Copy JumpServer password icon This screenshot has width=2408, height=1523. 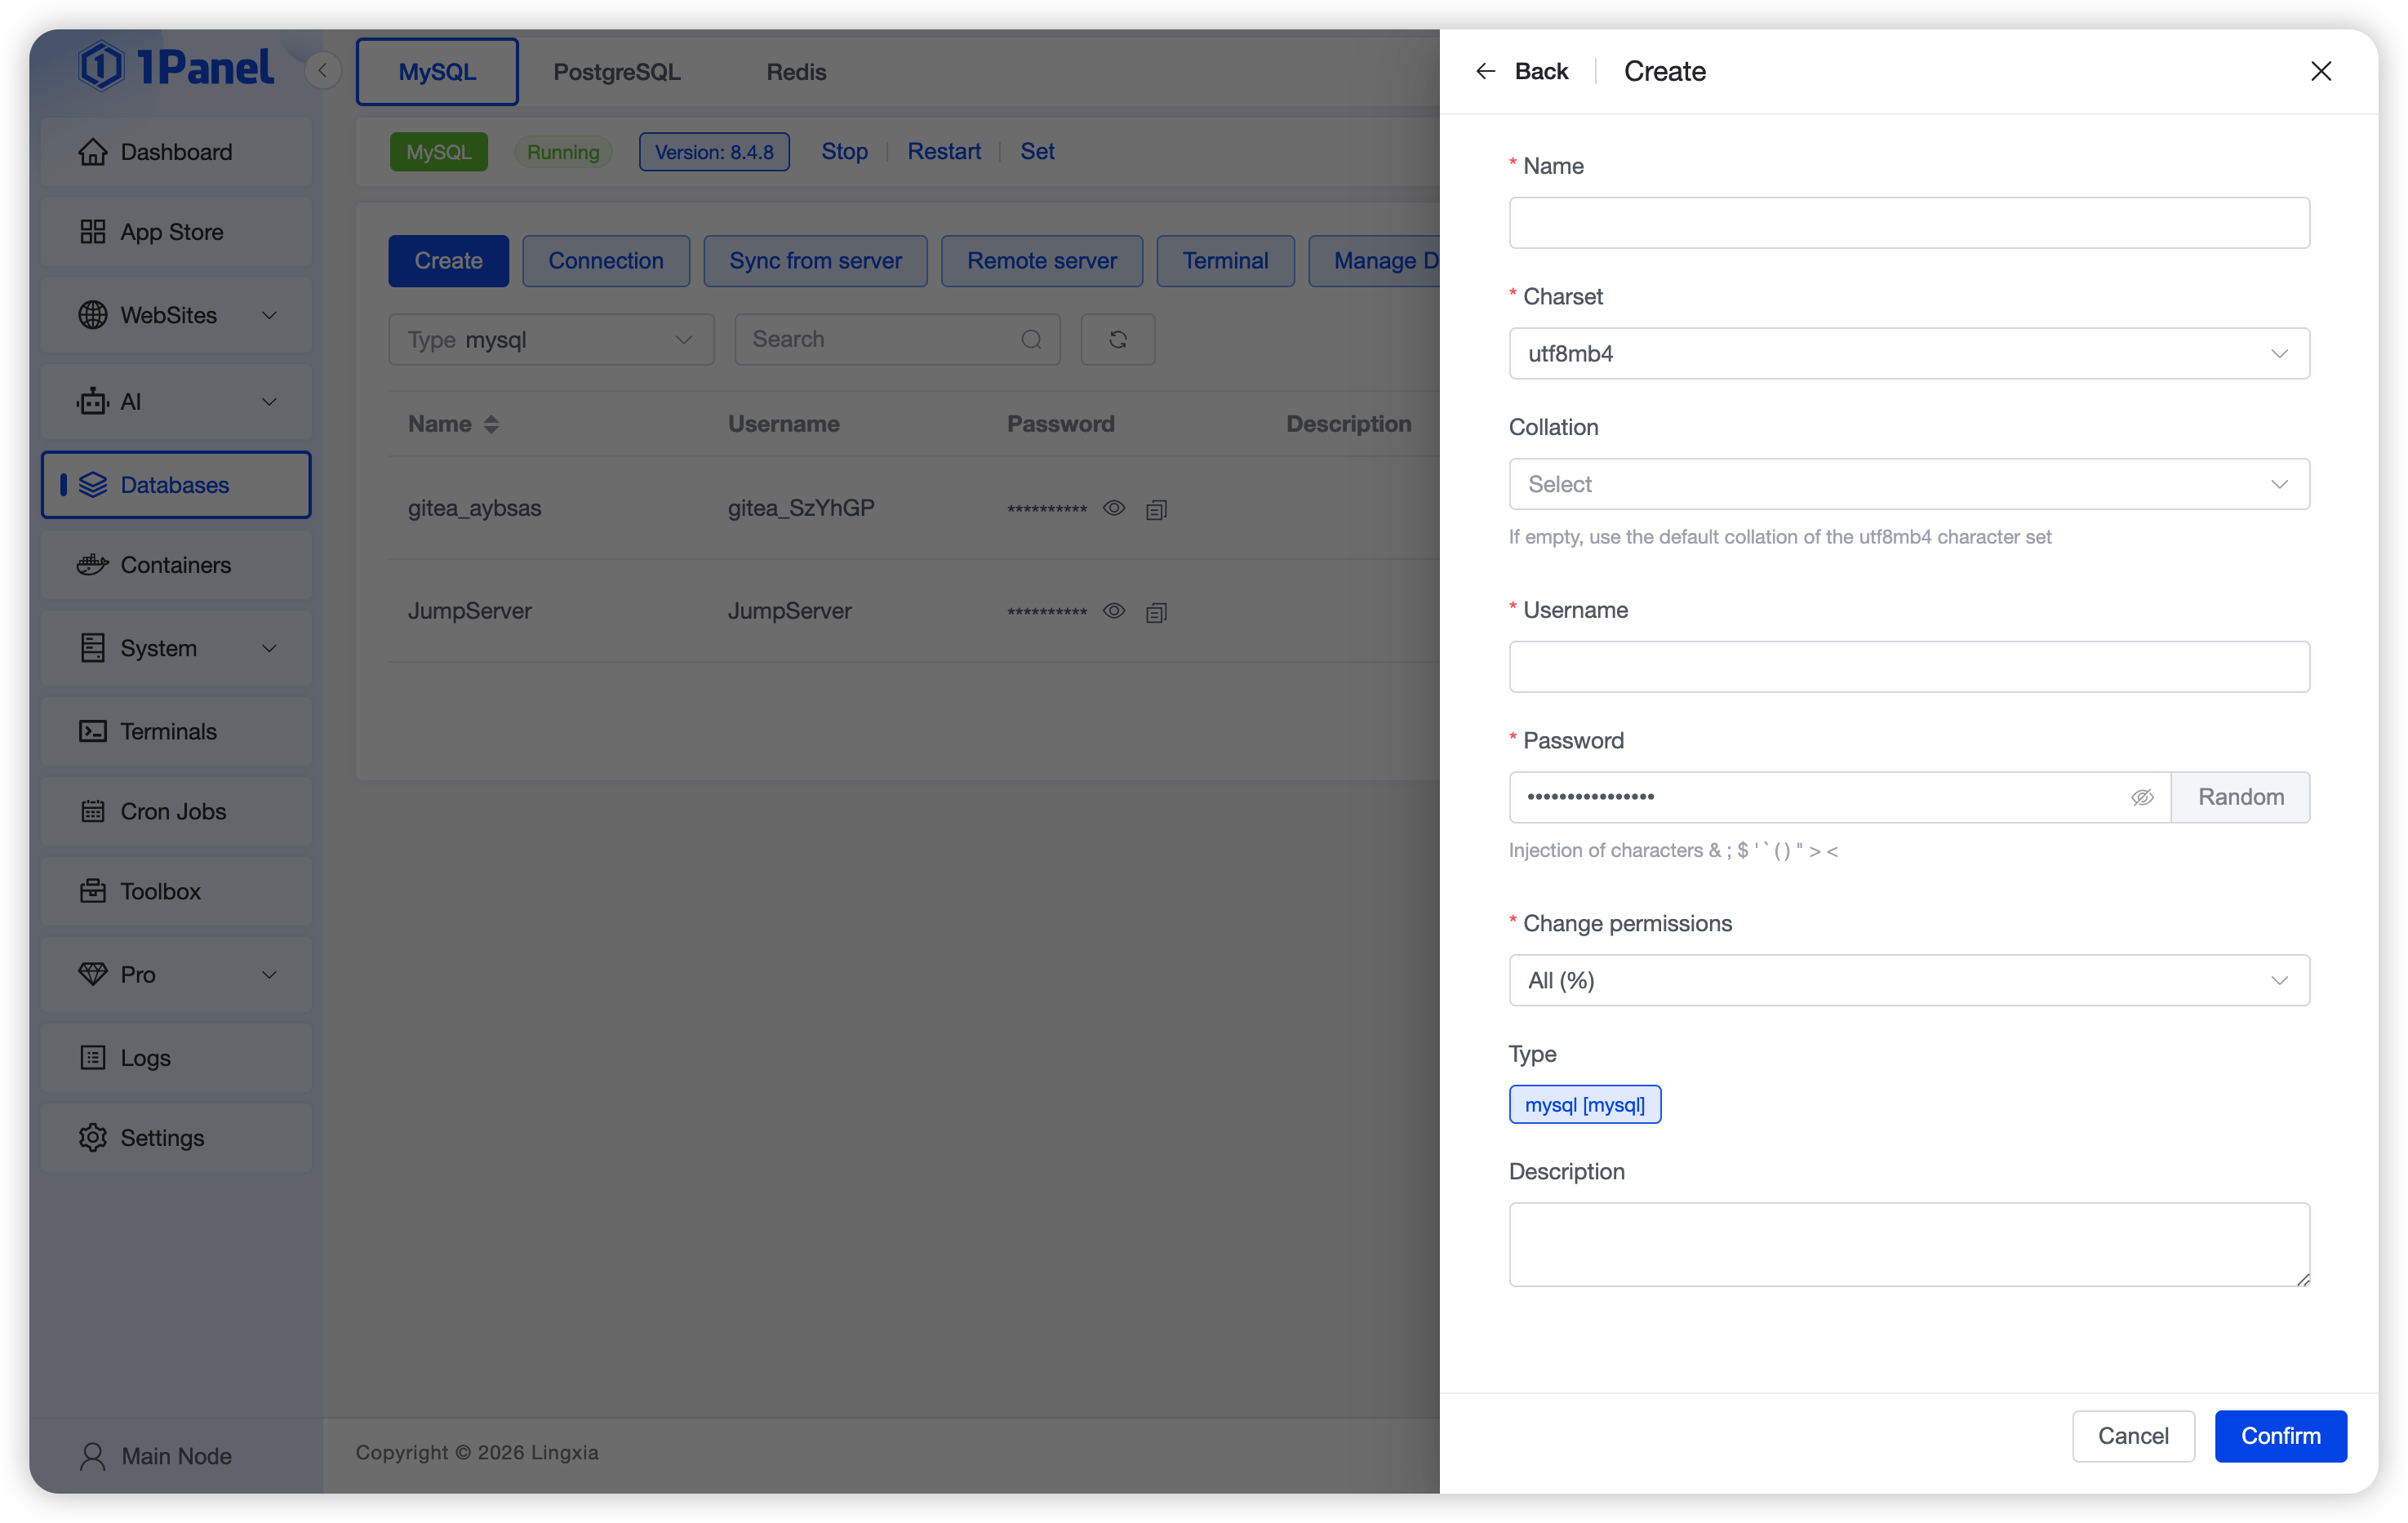point(1156,612)
